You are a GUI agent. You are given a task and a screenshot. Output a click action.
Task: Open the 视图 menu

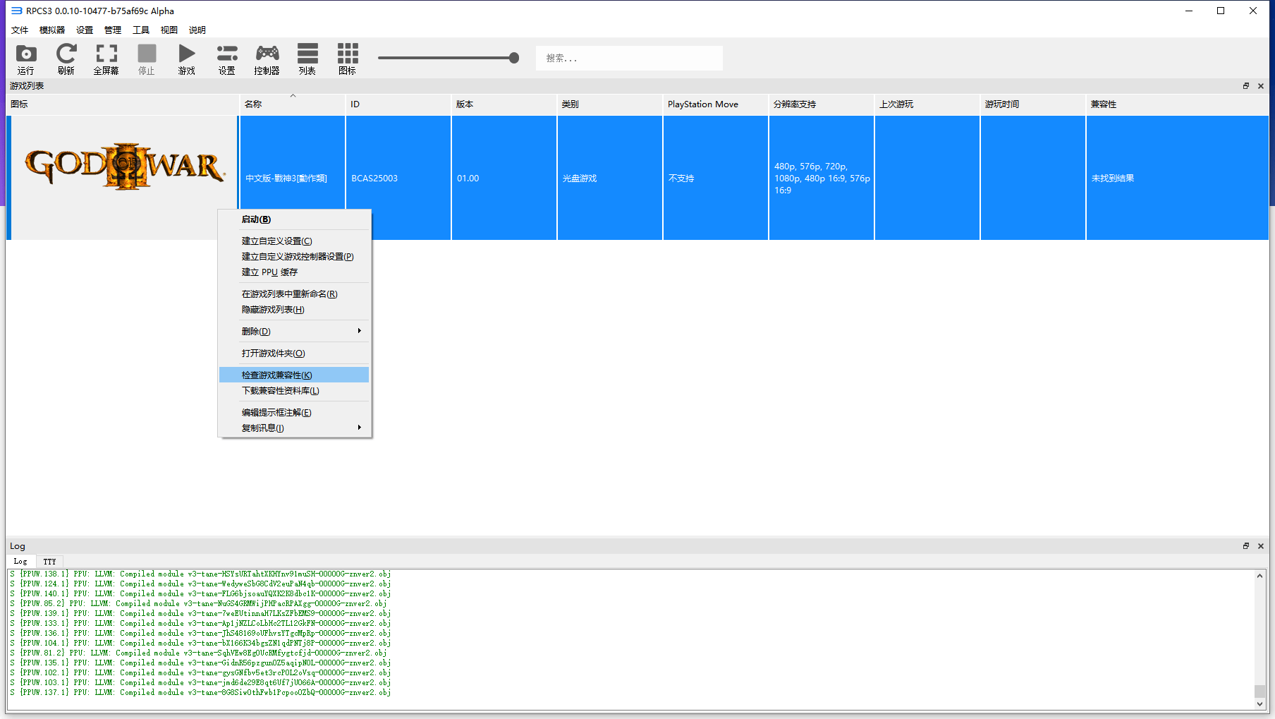click(x=169, y=30)
